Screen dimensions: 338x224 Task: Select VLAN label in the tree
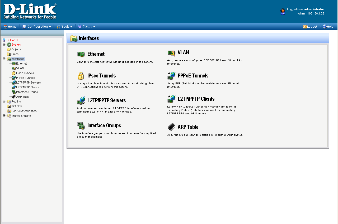point(20,68)
